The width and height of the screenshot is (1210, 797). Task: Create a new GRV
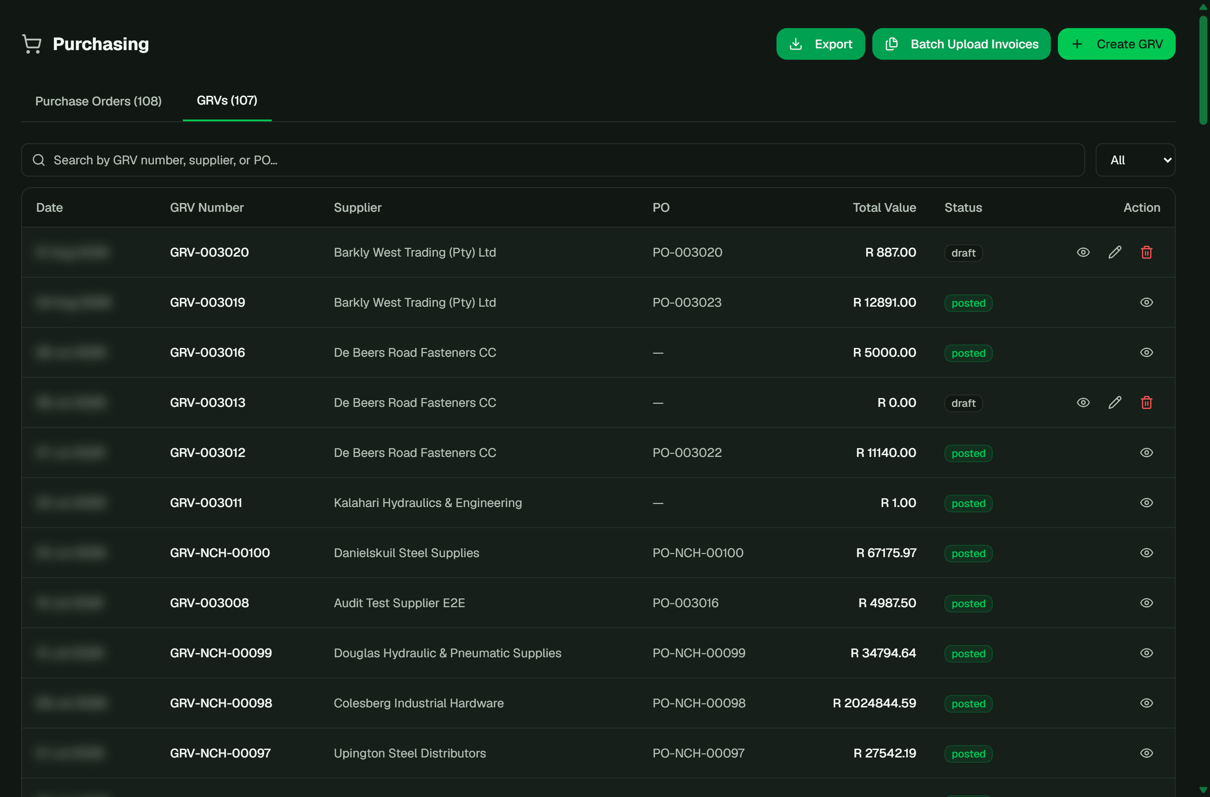tap(1116, 44)
